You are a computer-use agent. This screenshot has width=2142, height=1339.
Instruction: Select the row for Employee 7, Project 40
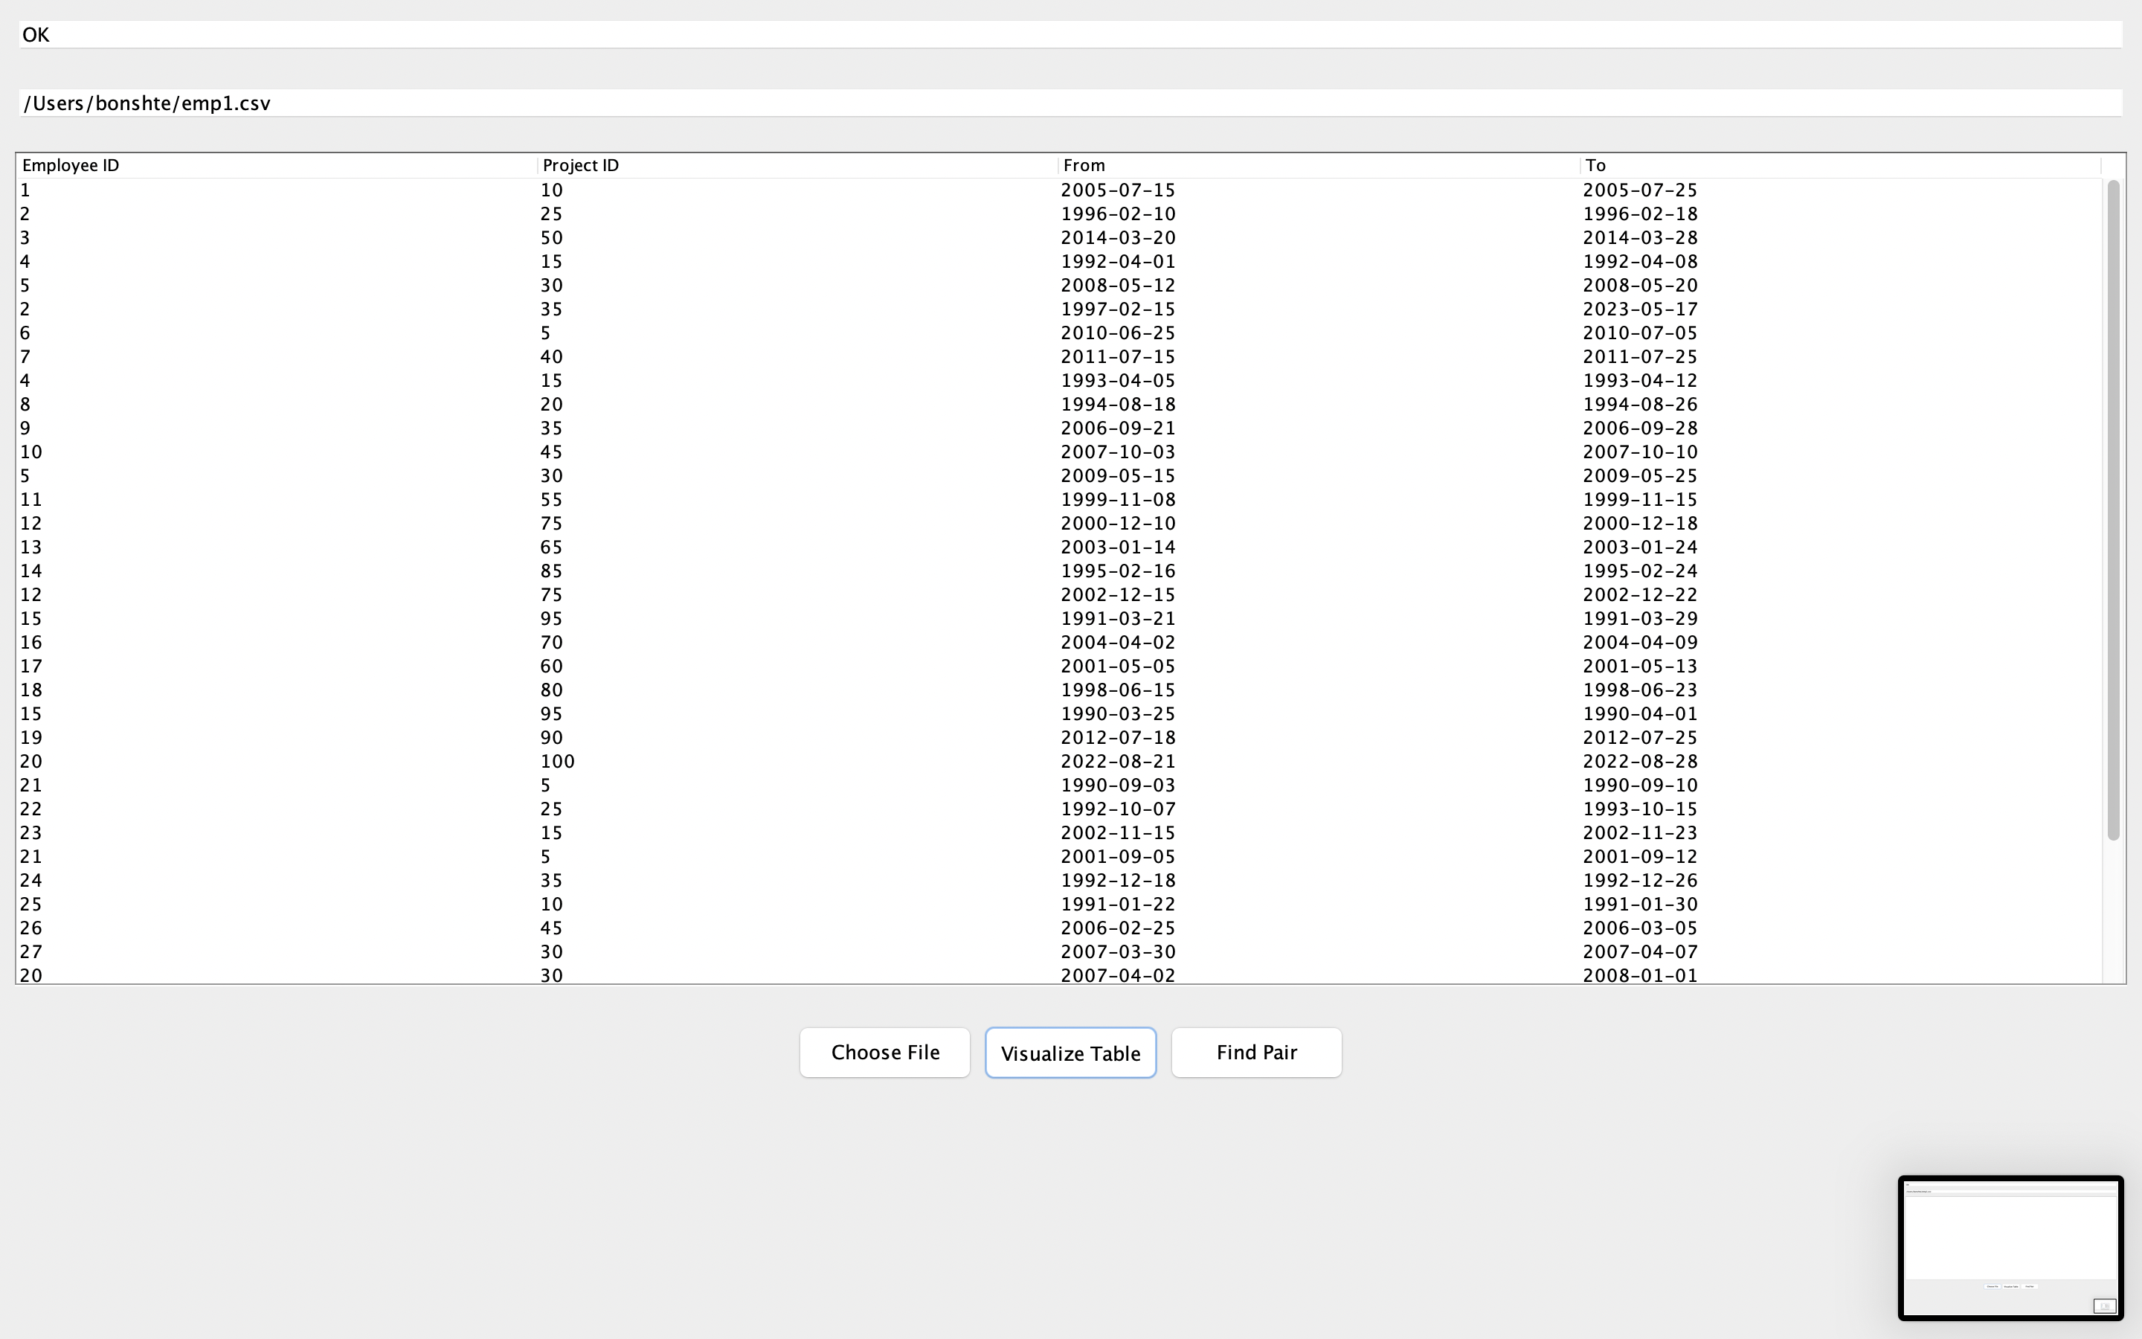tap(531, 356)
